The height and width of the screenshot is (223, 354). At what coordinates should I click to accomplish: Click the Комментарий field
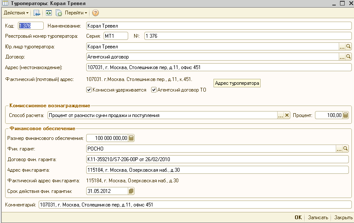tap(195, 205)
